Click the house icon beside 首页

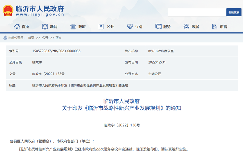[17, 27]
